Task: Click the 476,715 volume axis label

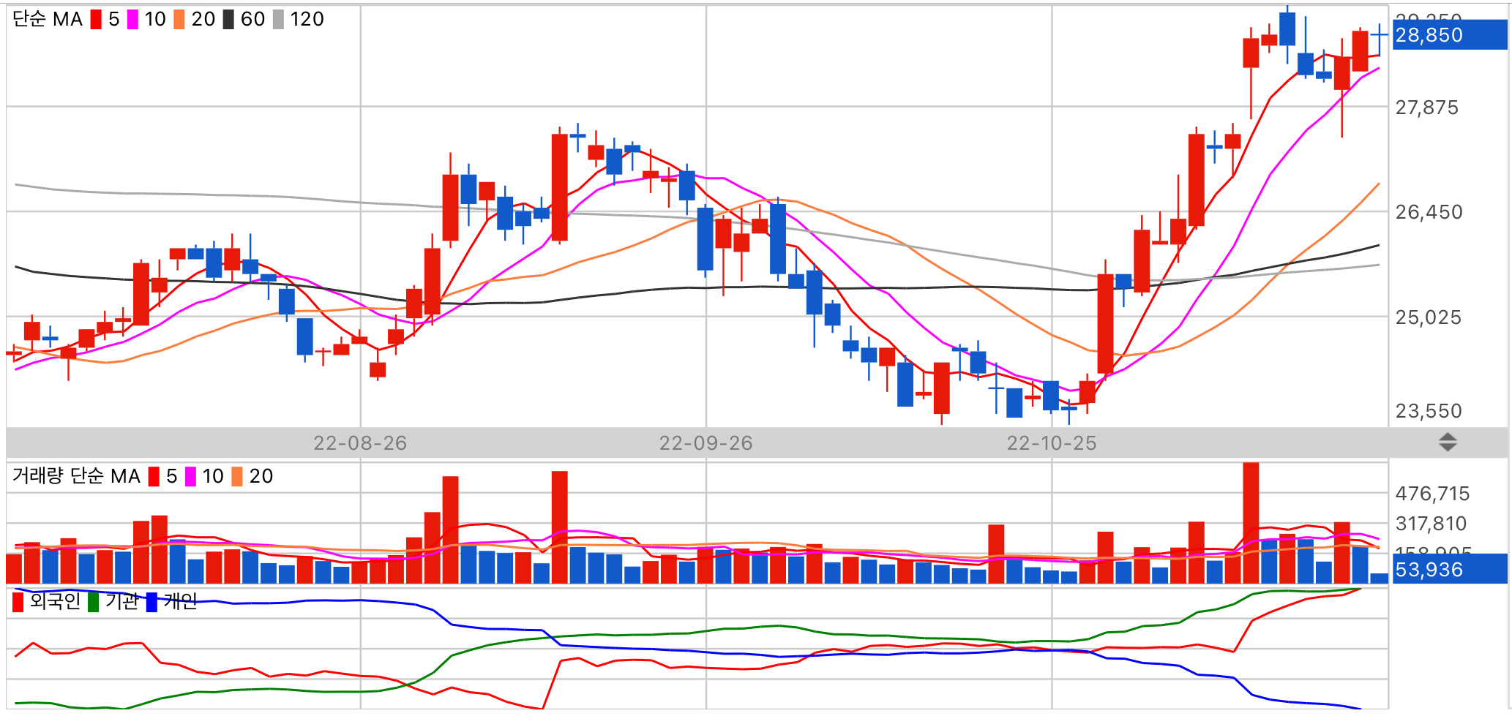Action: [x=1432, y=494]
